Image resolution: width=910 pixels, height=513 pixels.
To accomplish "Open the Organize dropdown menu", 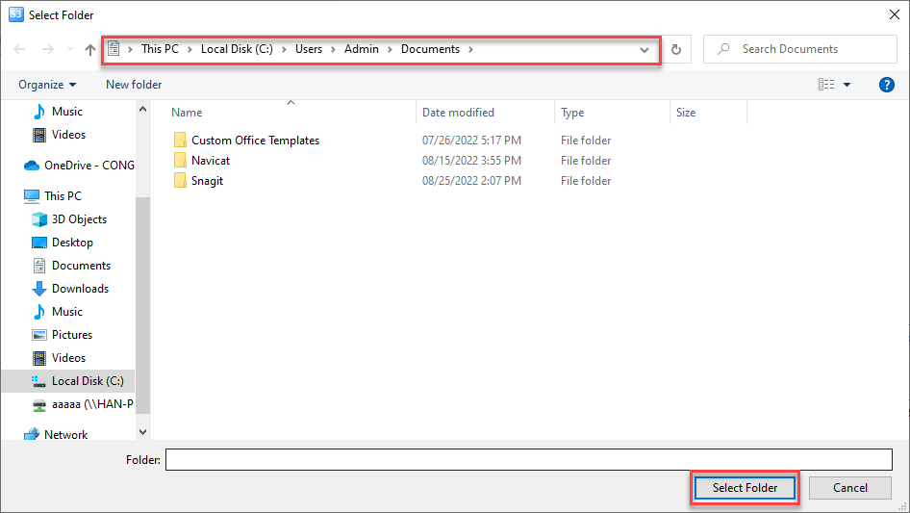I will coord(47,85).
